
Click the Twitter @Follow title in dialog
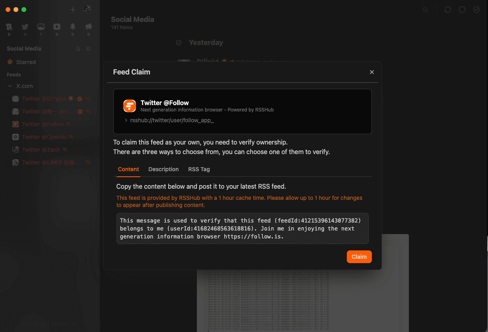(165, 103)
